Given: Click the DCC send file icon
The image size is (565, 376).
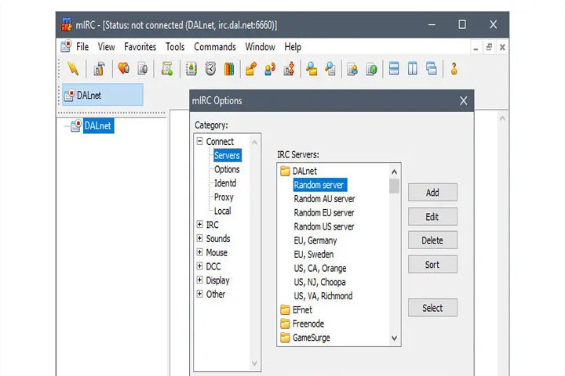Looking at the screenshot, I should pyautogui.click(x=251, y=68).
